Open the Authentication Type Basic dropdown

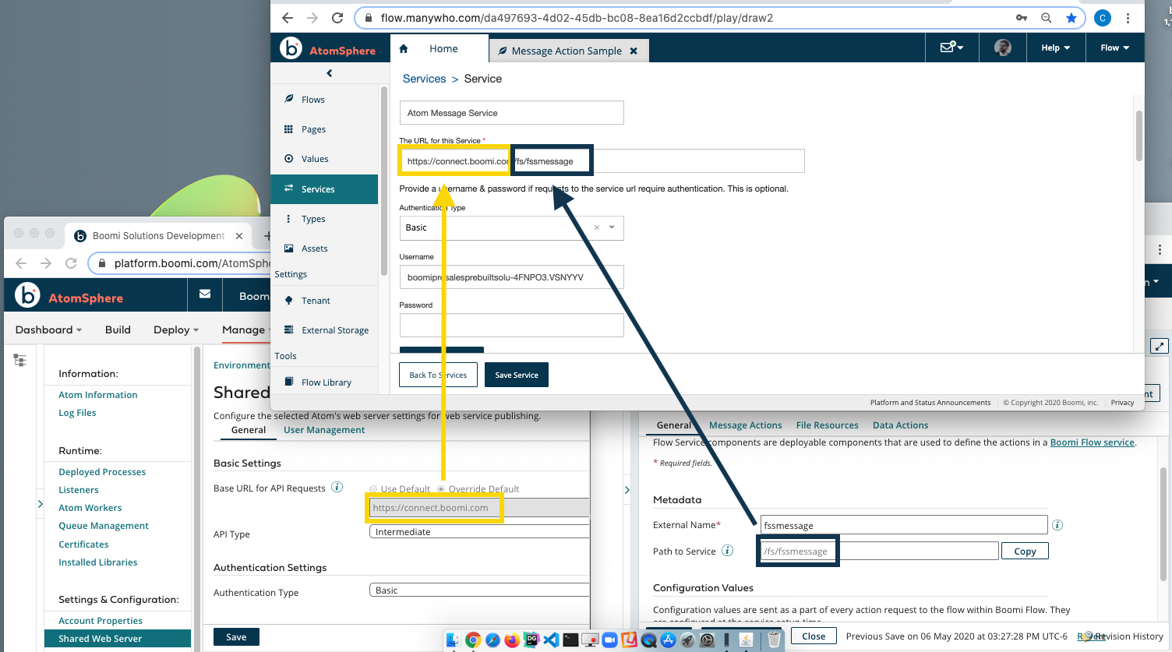(x=511, y=227)
